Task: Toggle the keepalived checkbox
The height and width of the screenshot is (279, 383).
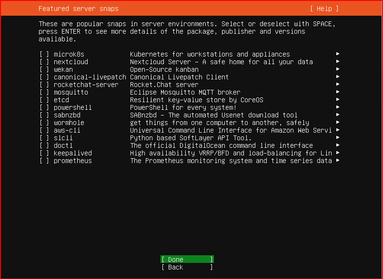Action: point(44,153)
